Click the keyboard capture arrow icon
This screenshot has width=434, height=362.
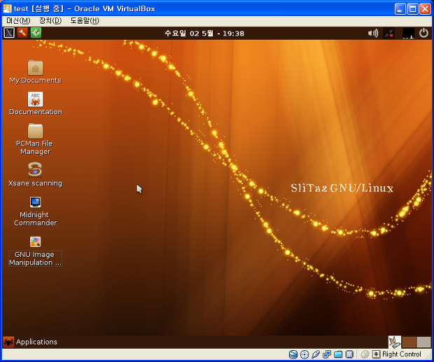point(376,354)
